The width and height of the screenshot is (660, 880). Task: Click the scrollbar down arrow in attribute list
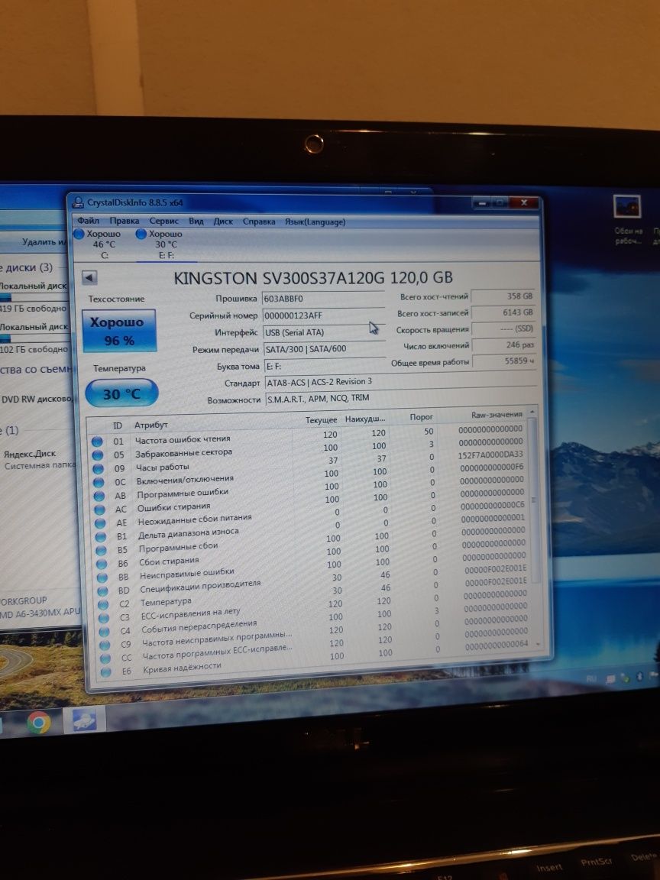(539, 644)
